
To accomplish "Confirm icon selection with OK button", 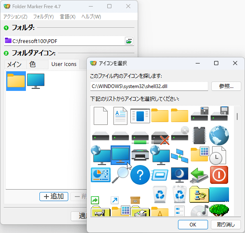I will [x=193, y=224].
